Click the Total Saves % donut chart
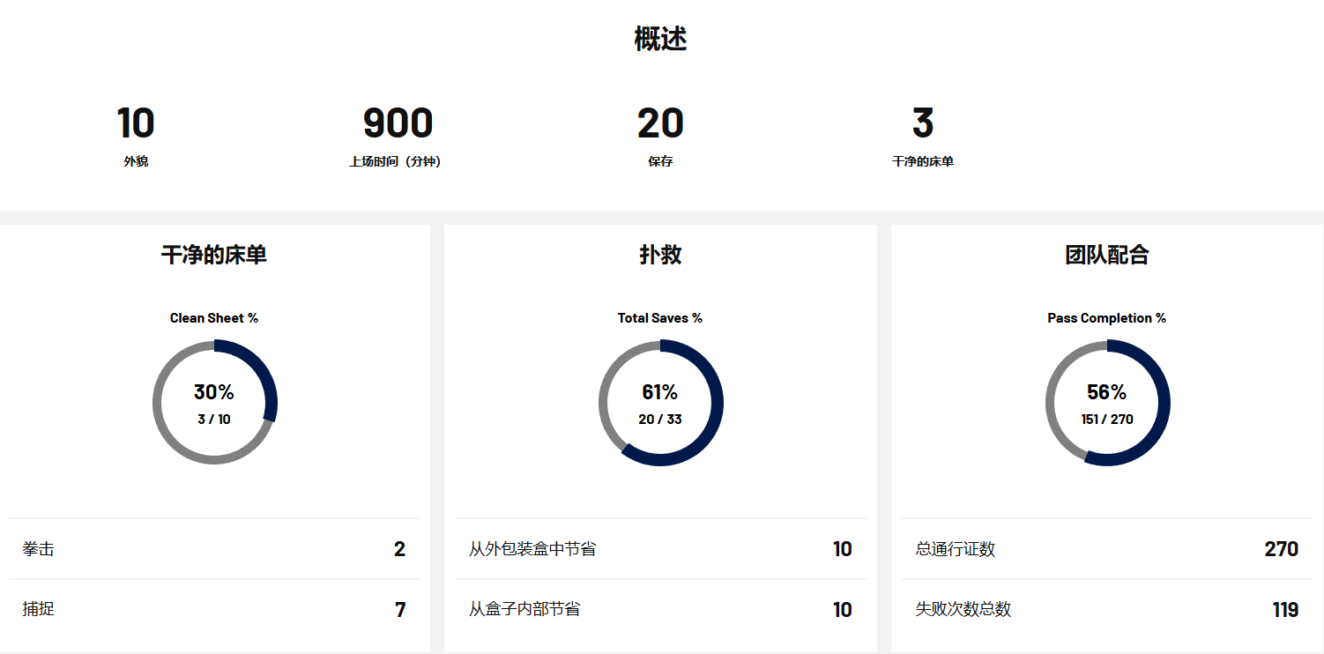Screen dimensions: 1324x654 click(x=660, y=402)
